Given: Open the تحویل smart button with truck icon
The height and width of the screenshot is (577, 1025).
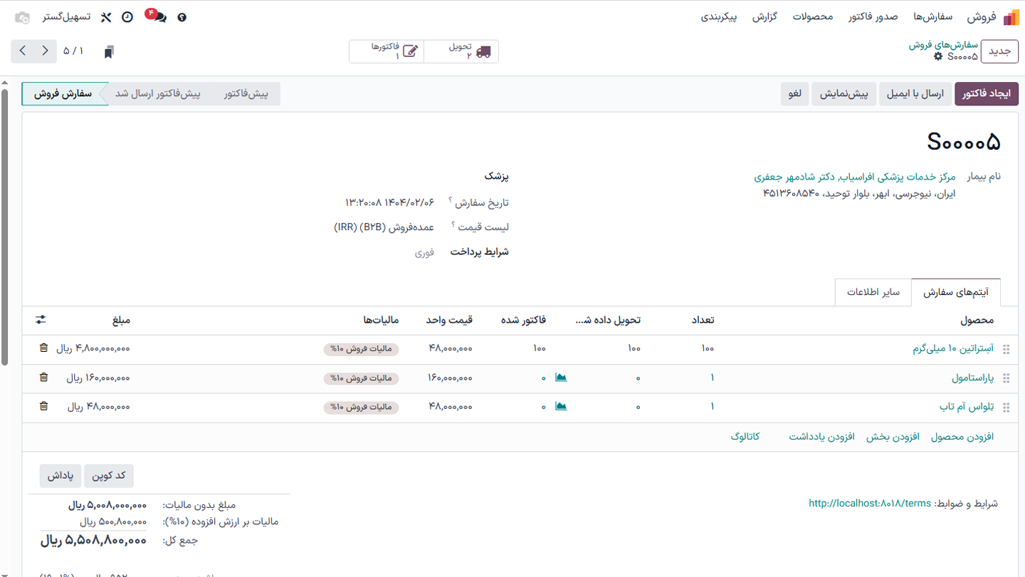Looking at the screenshot, I should coord(461,51).
